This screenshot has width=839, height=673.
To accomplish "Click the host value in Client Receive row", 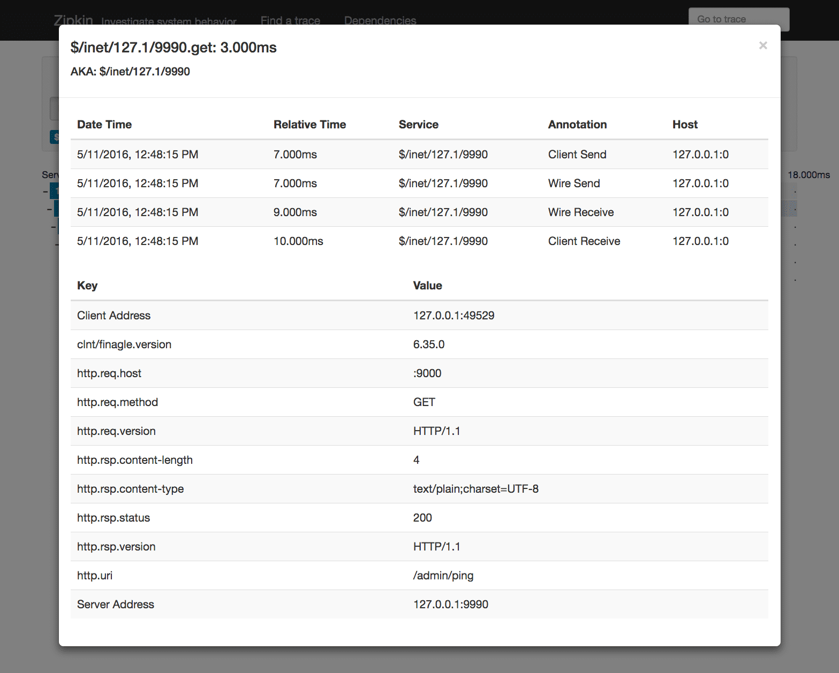I will click(700, 241).
